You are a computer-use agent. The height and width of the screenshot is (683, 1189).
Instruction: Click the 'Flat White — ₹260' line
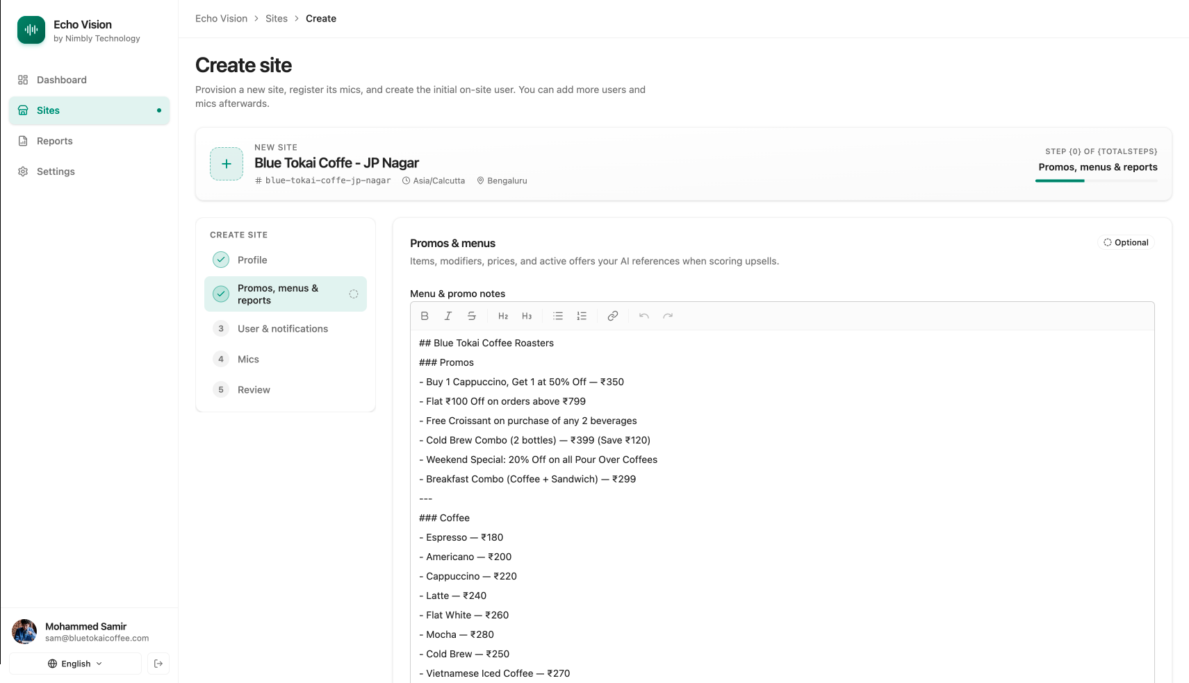464,615
